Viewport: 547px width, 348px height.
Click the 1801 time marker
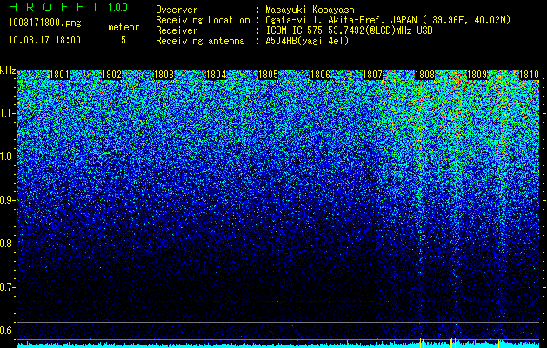click(x=60, y=75)
